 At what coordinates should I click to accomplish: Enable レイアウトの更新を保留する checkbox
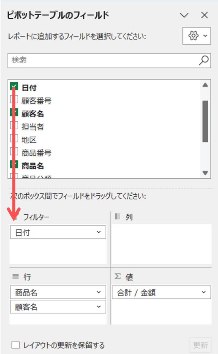tap(15, 345)
